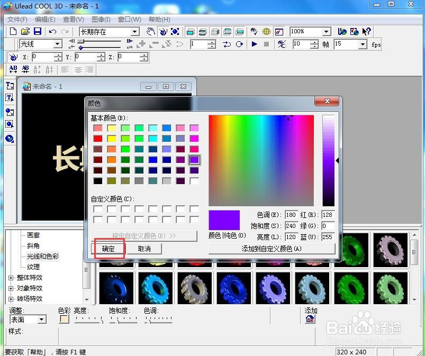
Task: Click the Play animation button
Action: click(254, 44)
